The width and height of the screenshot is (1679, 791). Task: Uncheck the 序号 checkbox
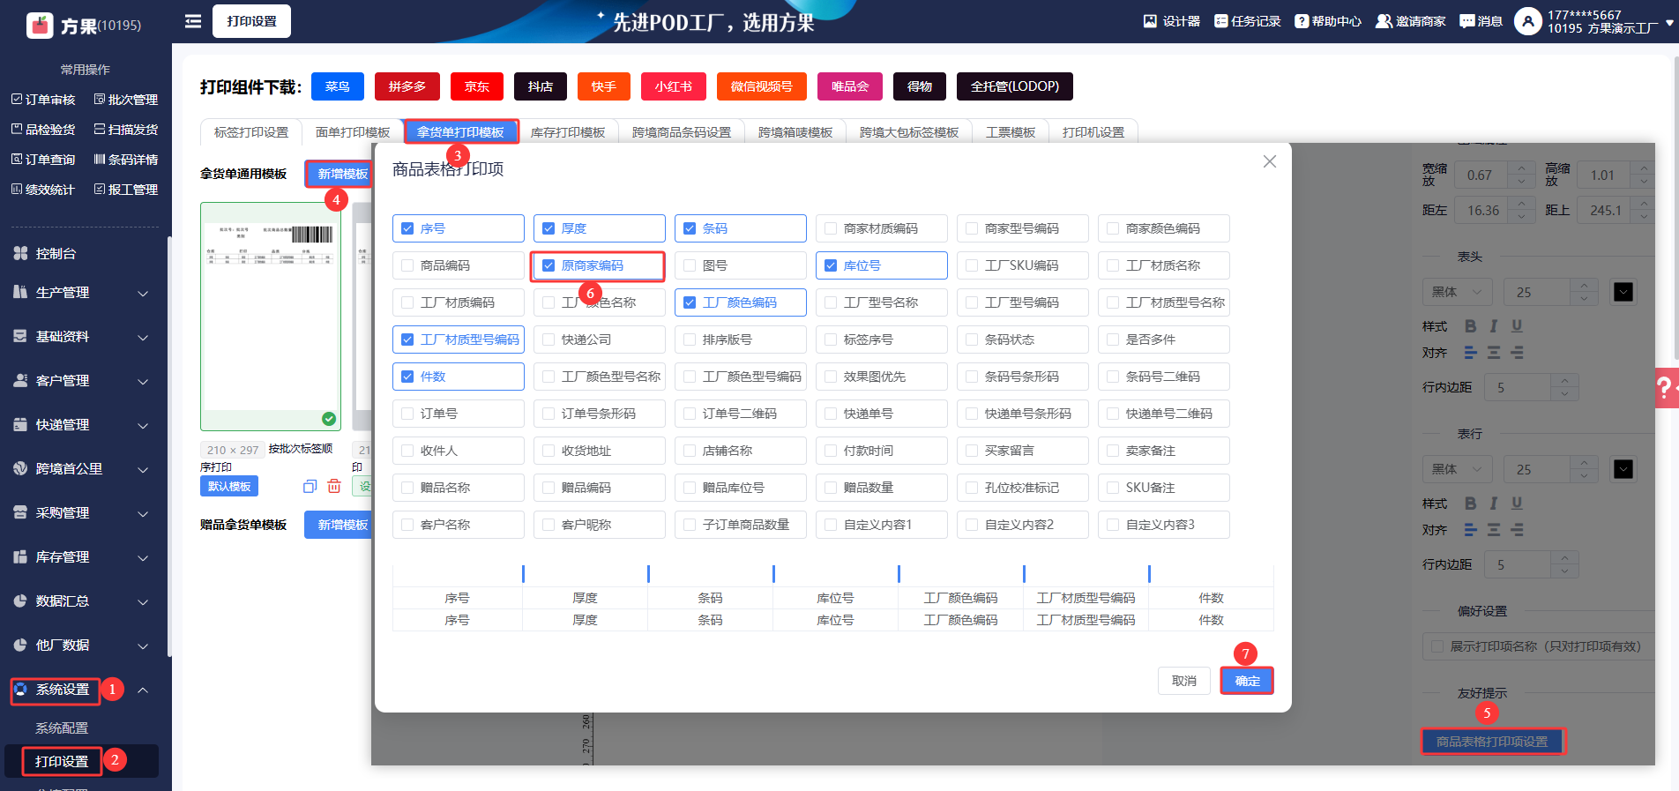(x=407, y=228)
